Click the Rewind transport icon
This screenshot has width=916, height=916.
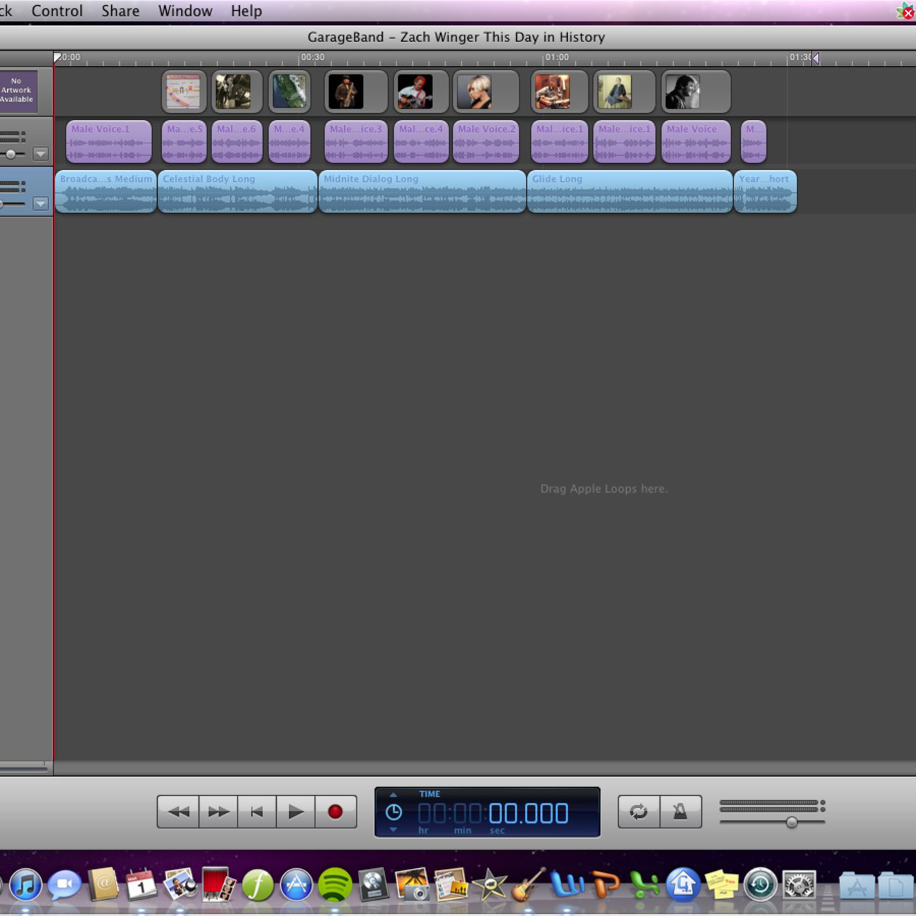pyautogui.click(x=177, y=812)
